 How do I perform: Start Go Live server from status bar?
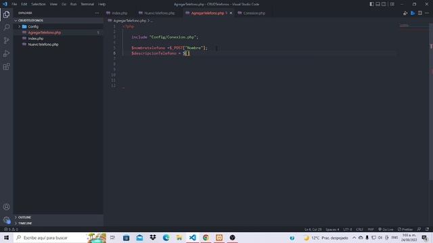(386, 230)
